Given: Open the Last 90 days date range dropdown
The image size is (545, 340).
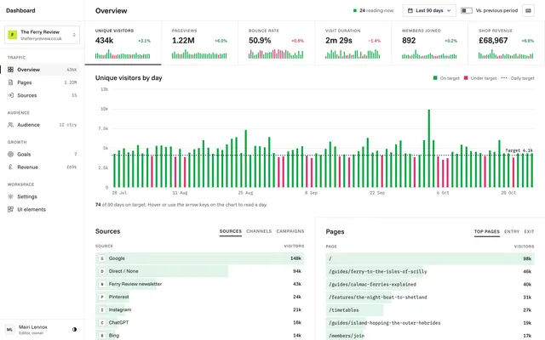Looking at the screenshot, I should [429, 11].
